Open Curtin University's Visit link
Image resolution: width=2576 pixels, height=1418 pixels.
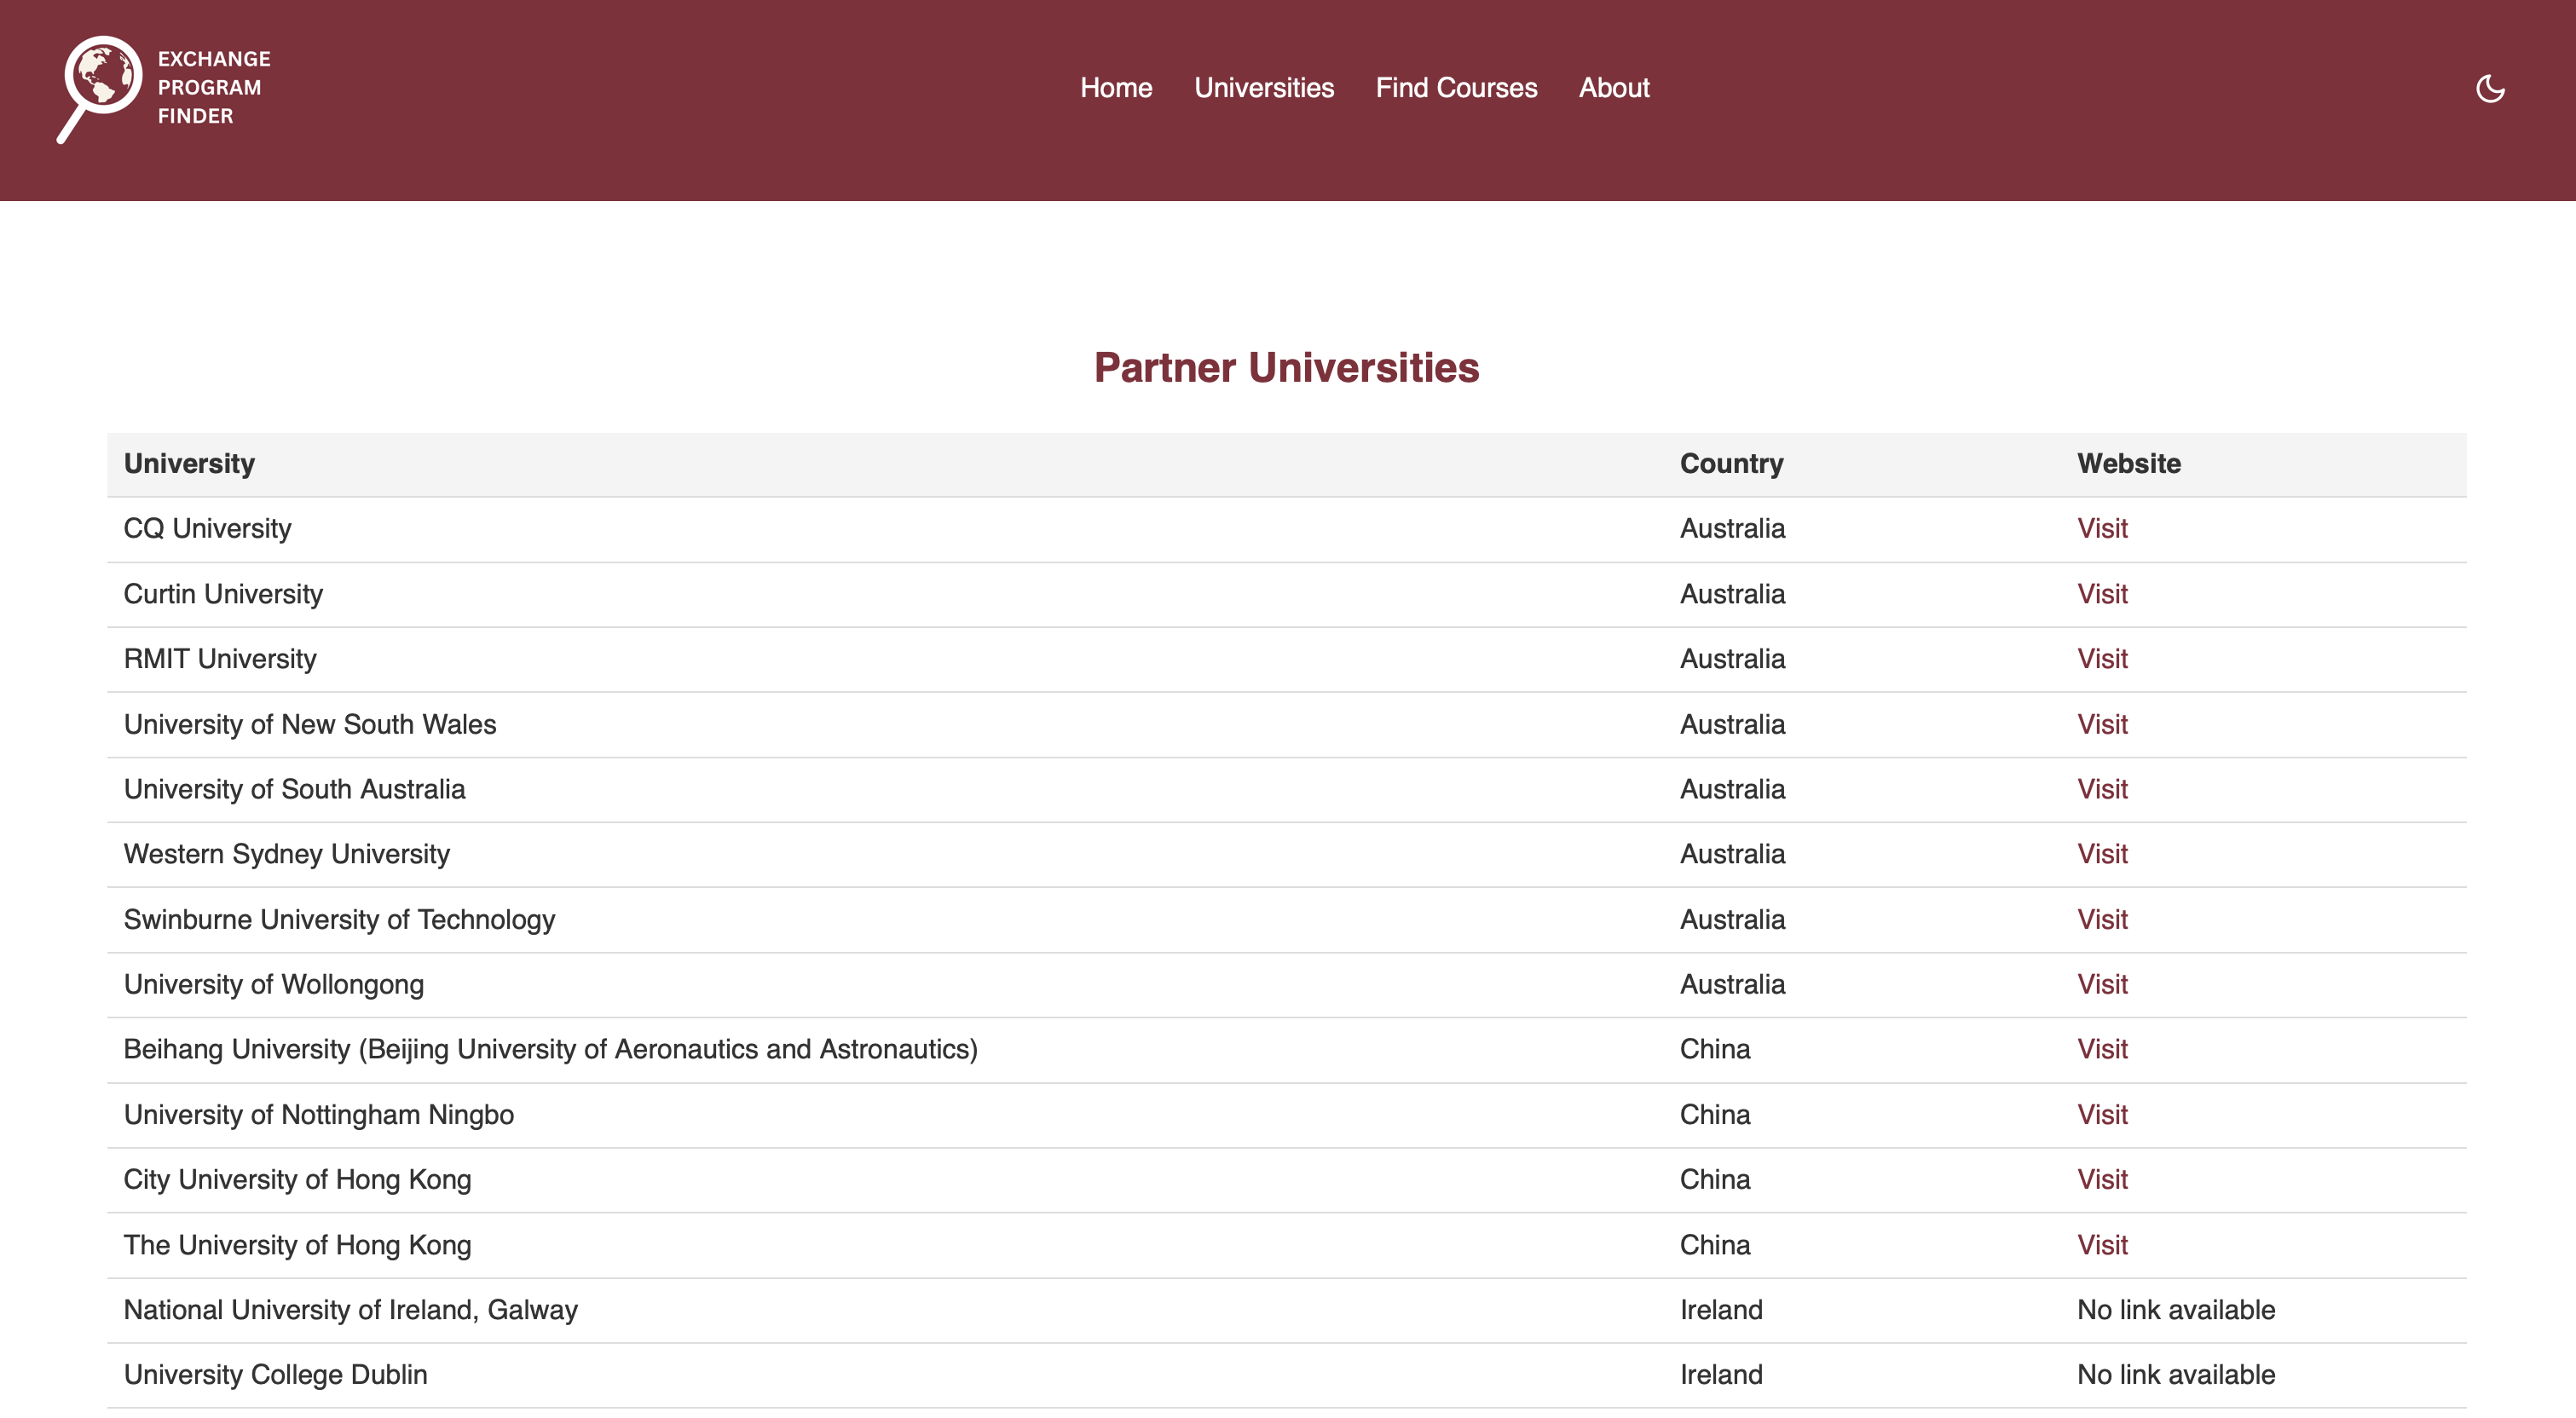[x=2101, y=594]
